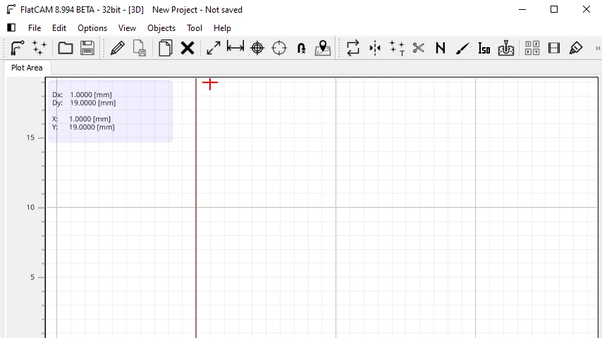This screenshot has width=602, height=338.
Task: Click the Jump to Location magnet icon
Action: pyautogui.click(x=302, y=49)
